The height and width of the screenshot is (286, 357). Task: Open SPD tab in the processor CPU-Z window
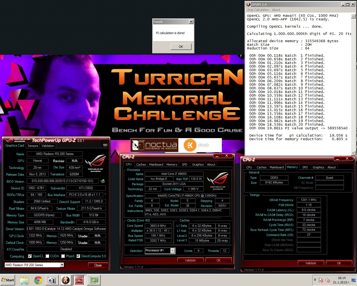point(185,165)
